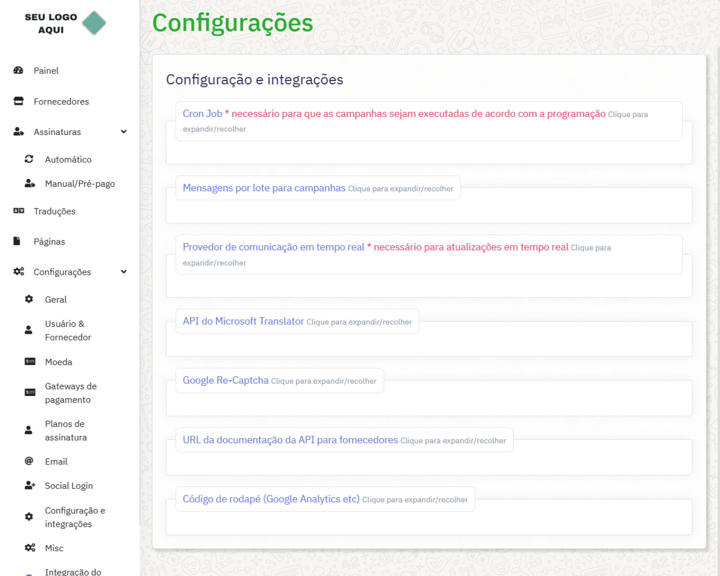Viewport: 720px width, 576px height.
Task: Expand the Cron Job section
Action: coord(202,114)
